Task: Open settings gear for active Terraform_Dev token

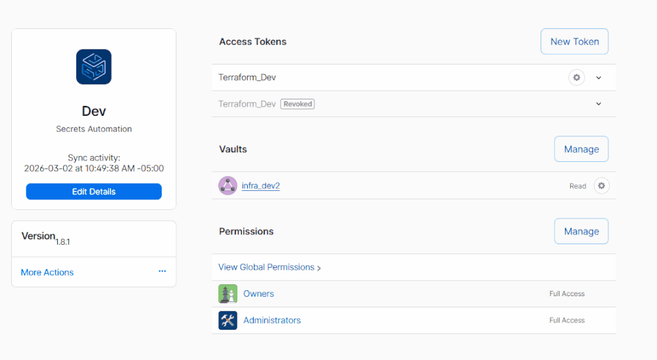Action: point(577,78)
